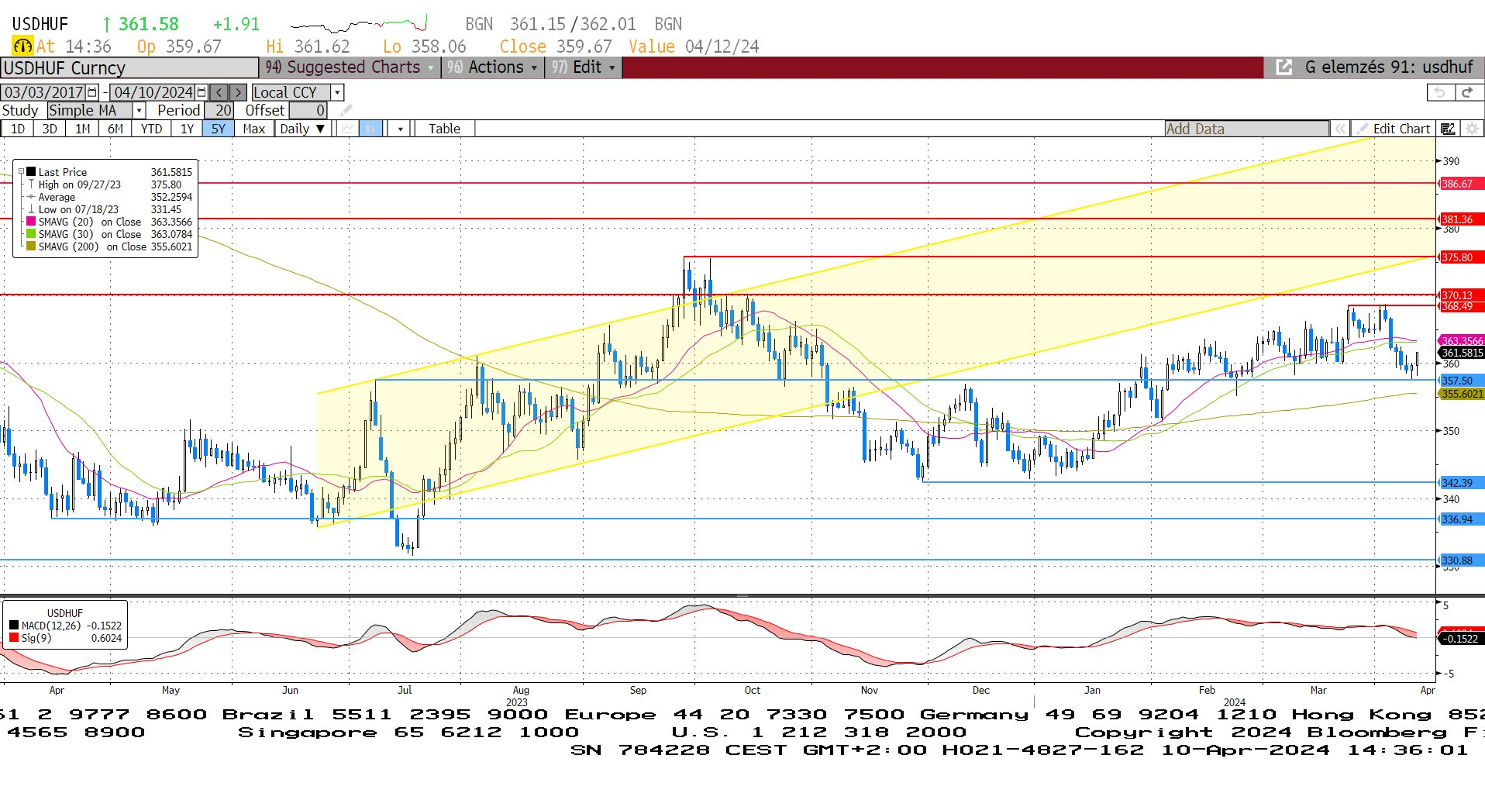Click the undo arrow button

[1440, 92]
